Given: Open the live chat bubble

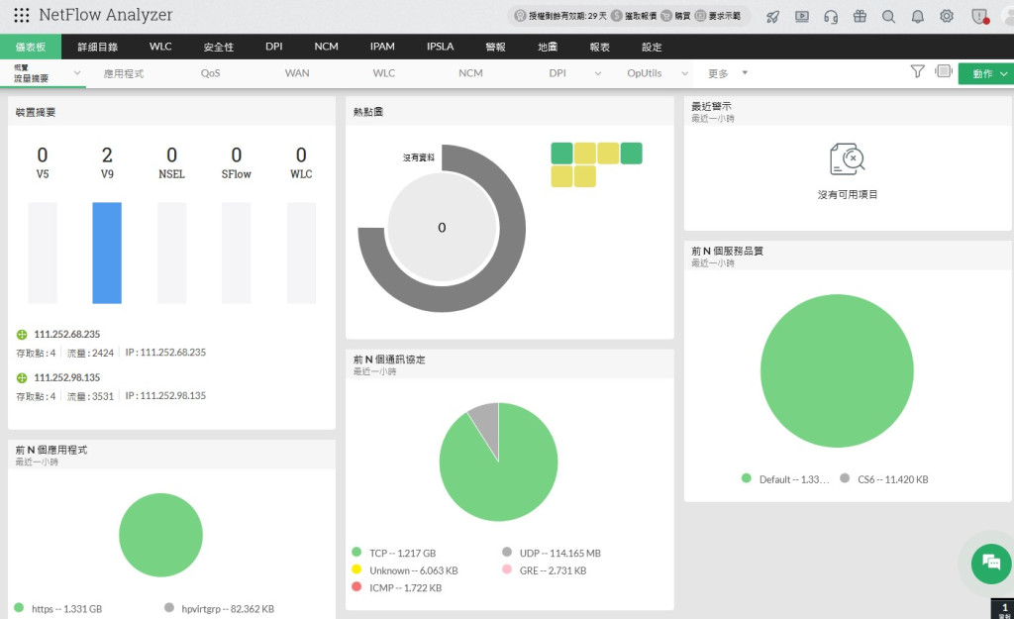Looking at the screenshot, I should [990, 563].
